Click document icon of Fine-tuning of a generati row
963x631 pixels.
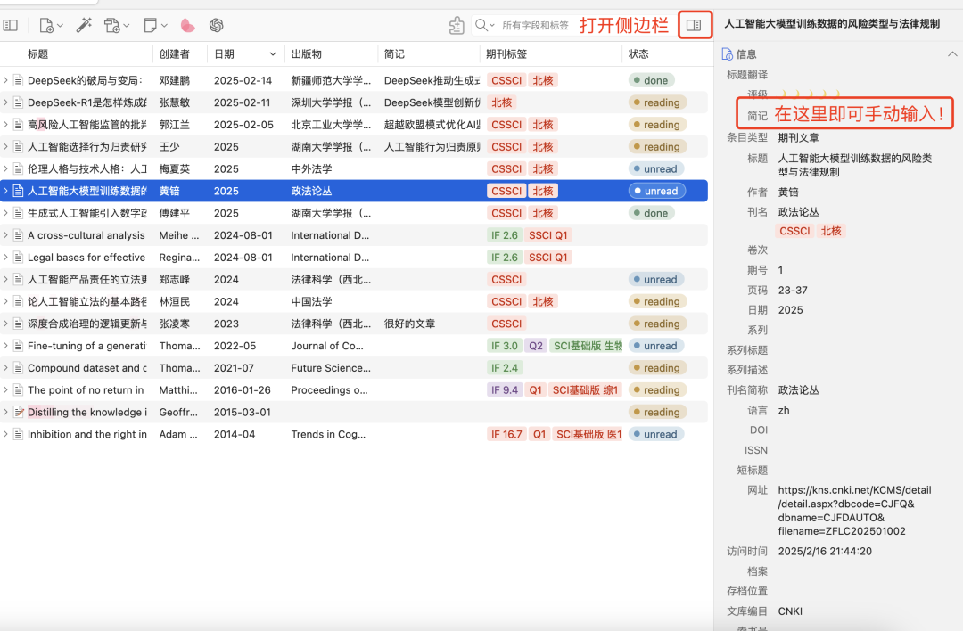19,346
